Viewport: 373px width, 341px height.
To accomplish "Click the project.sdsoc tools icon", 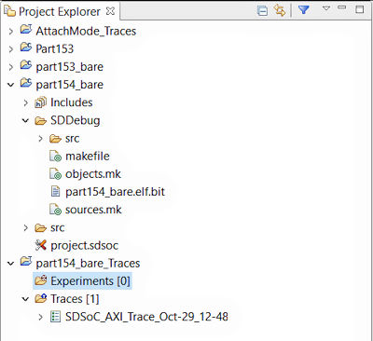I will point(41,245).
